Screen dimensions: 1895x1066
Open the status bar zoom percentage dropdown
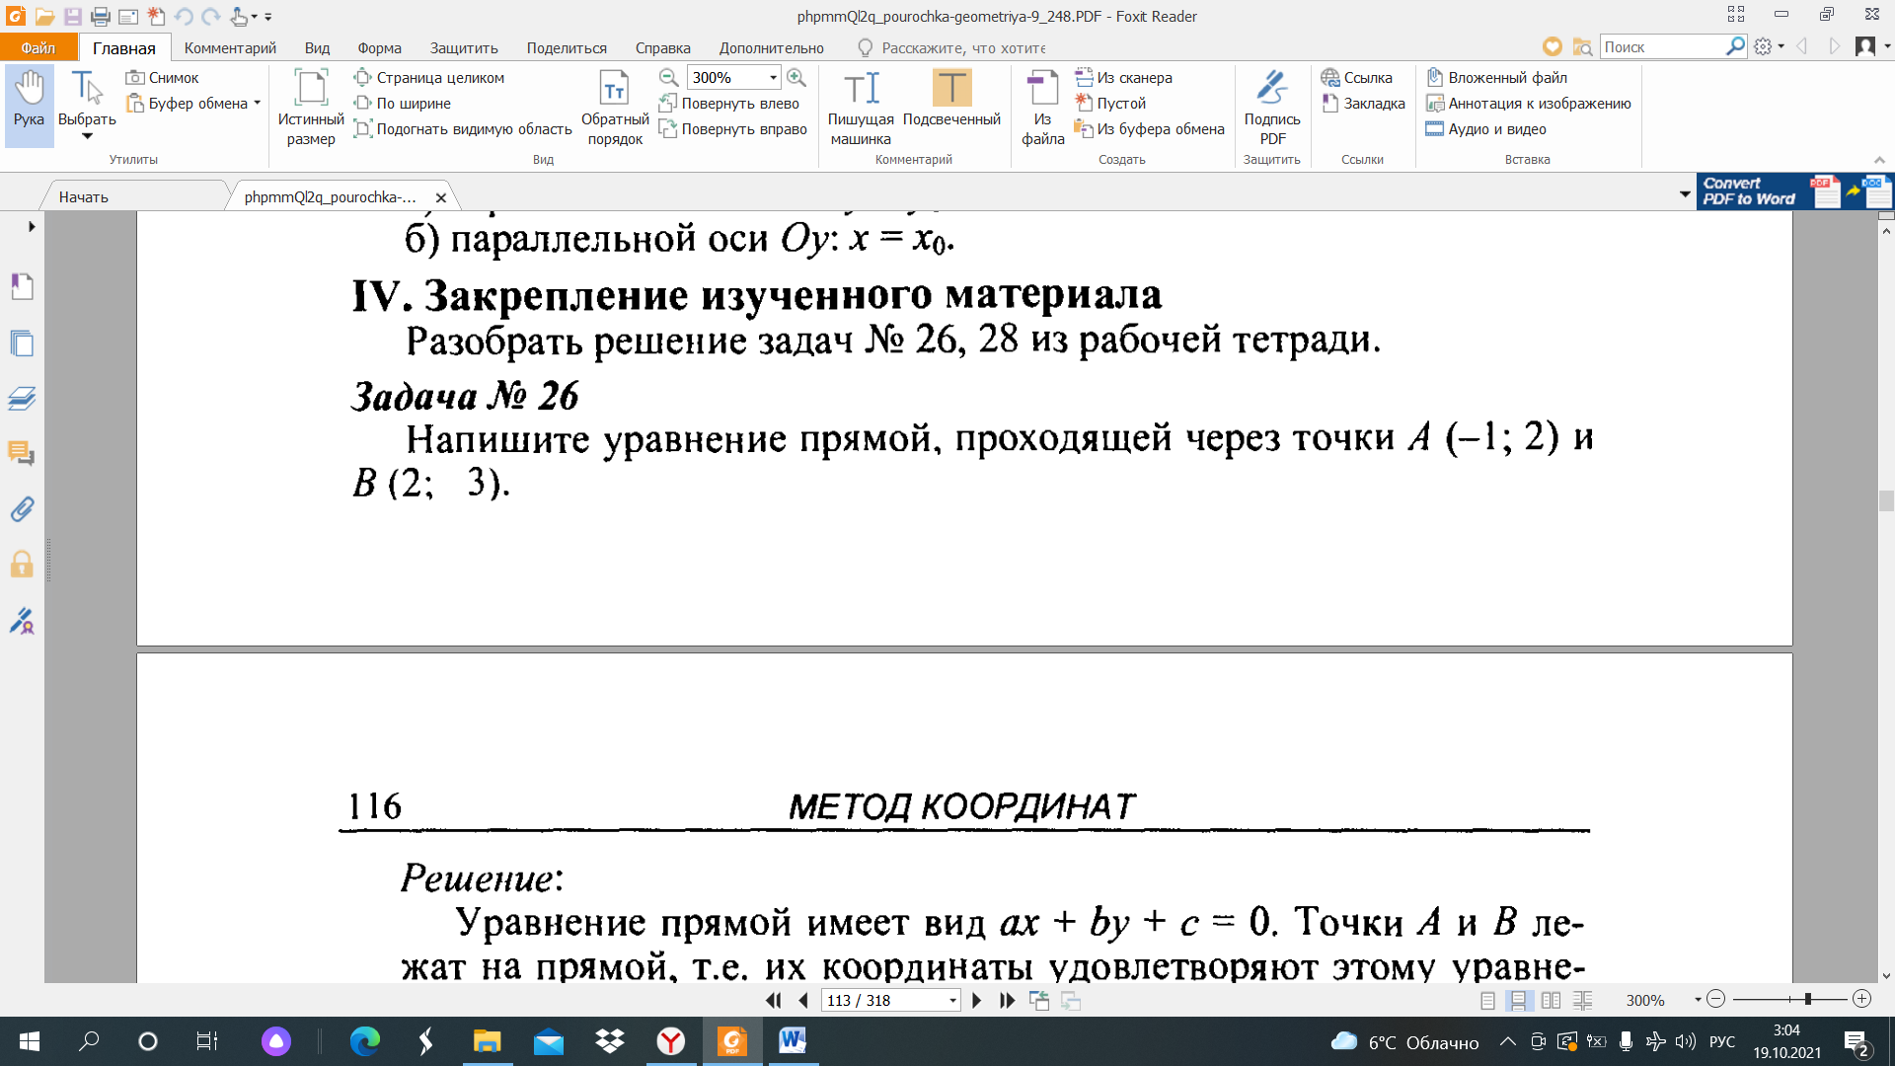tap(1698, 1000)
